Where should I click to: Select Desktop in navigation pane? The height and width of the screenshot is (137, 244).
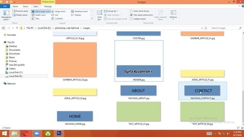coord(13,46)
